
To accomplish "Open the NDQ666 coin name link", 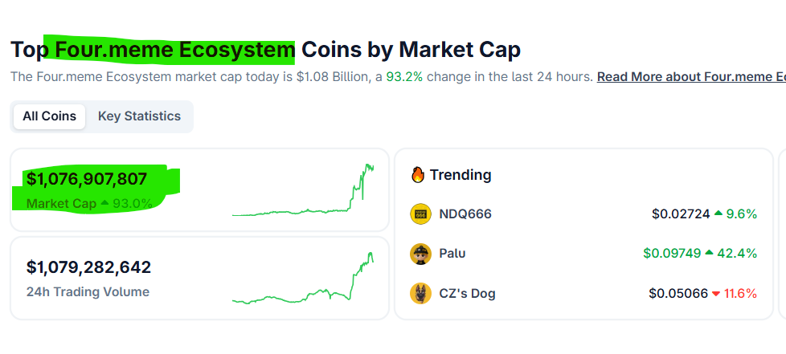I will [465, 214].
